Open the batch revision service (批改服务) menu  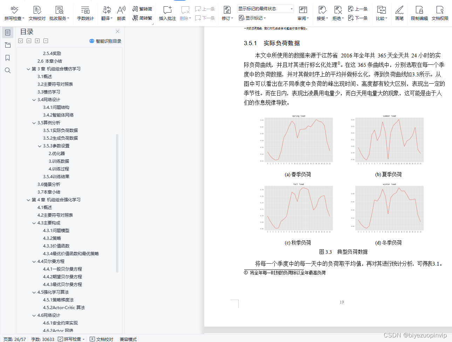point(59,13)
